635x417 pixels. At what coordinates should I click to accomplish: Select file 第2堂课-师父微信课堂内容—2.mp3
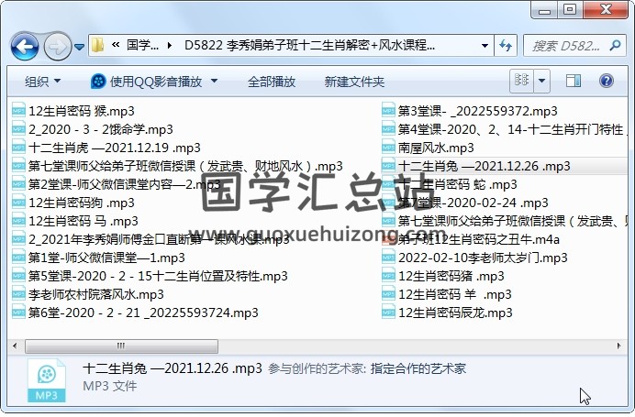[124, 184]
